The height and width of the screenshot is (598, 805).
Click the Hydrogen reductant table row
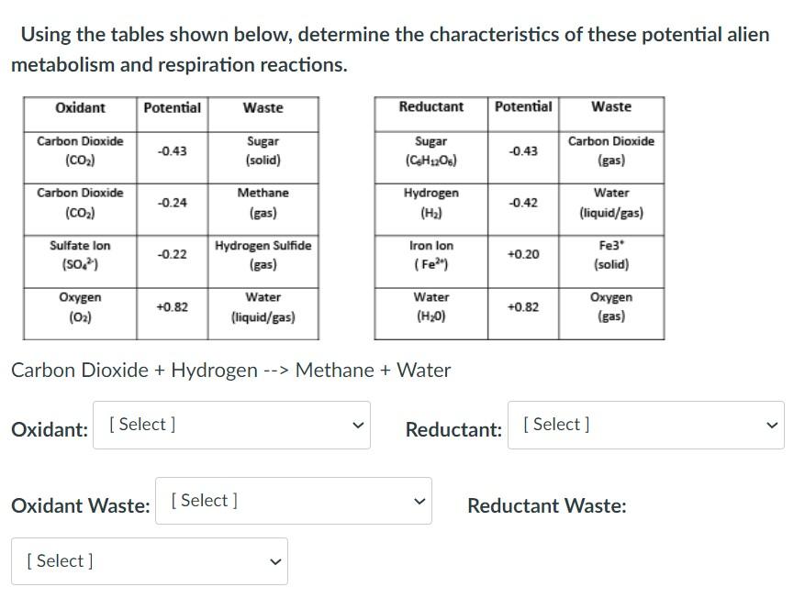click(x=431, y=203)
